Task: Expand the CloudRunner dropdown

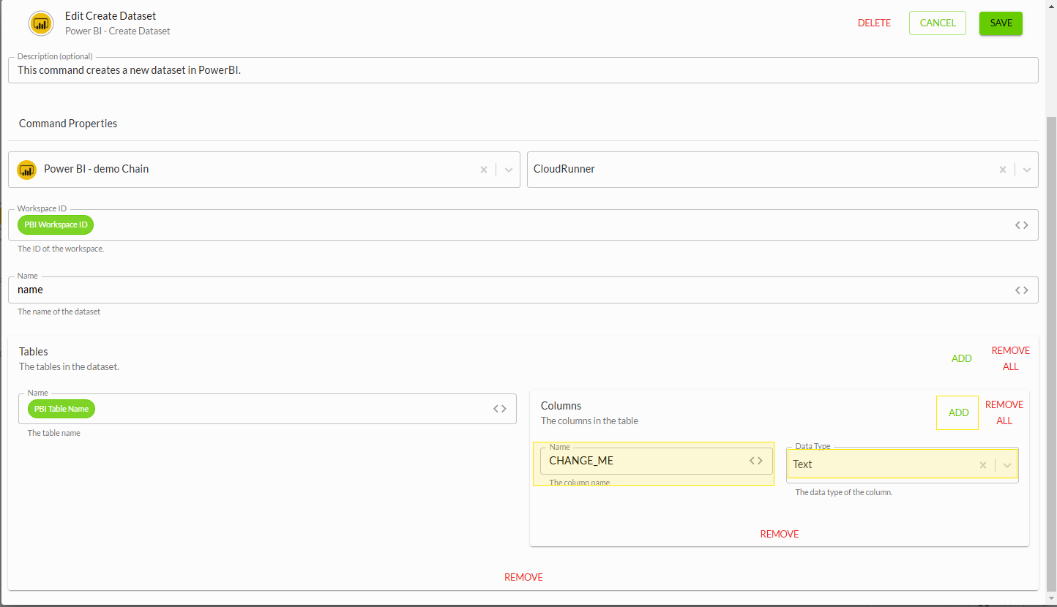Action: 1027,170
